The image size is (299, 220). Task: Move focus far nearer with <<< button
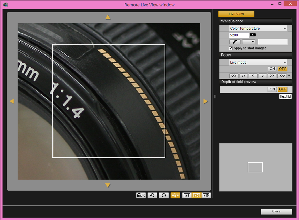coord(234,76)
